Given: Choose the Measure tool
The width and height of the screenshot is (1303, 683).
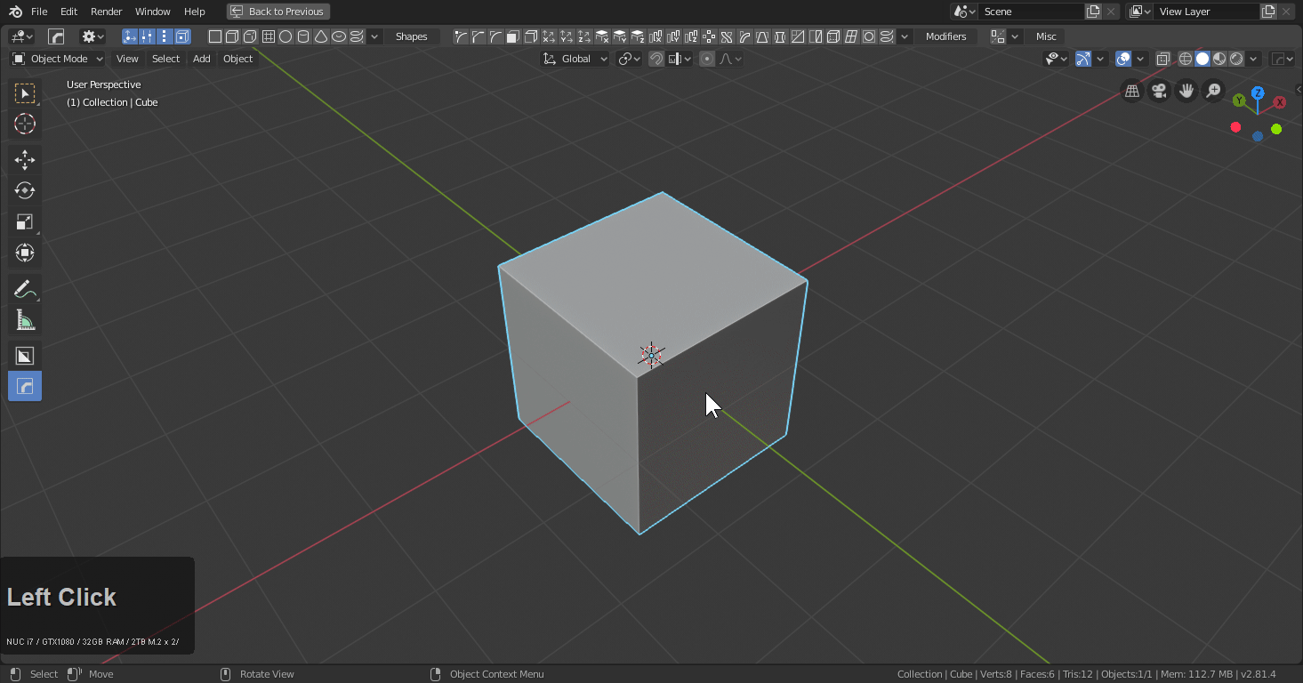Looking at the screenshot, I should pyautogui.click(x=25, y=320).
